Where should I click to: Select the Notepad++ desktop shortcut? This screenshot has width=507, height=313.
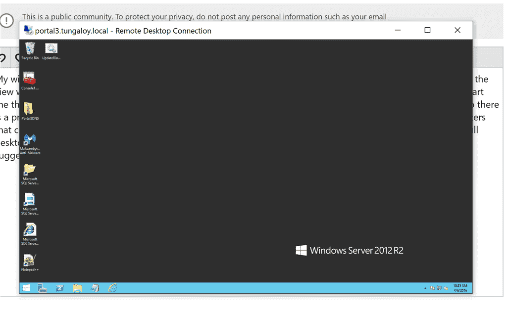(30, 263)
